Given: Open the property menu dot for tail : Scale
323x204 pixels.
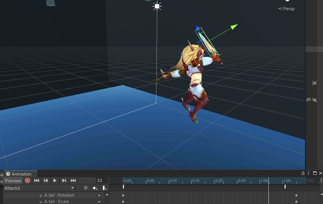Looking at the screenshot, I should (x=99, y=202).
